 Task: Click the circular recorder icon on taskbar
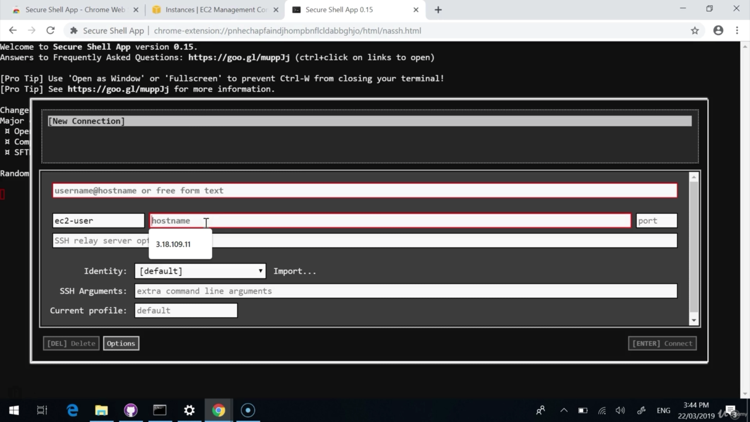coord(248,410)
